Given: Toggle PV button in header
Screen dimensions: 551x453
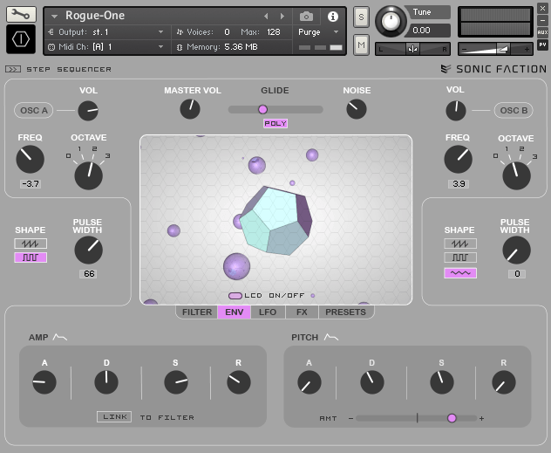Looking at the screenshot, I should (x=542, y=45).
